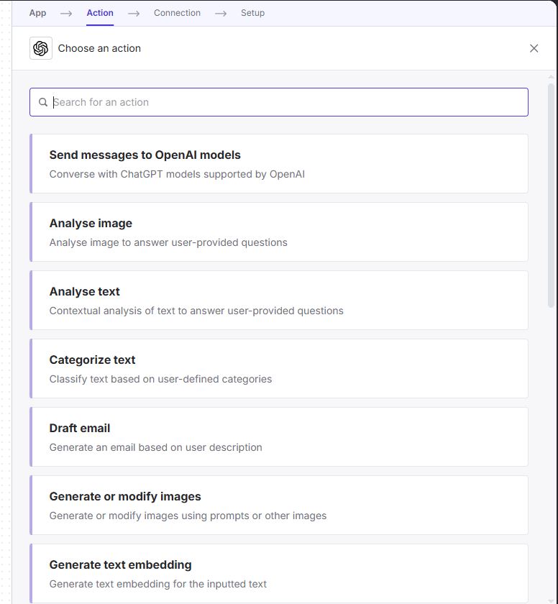This screenshot has width=558, height=604.
Task: Jump to the Setup step
Action: pos(252,13)
